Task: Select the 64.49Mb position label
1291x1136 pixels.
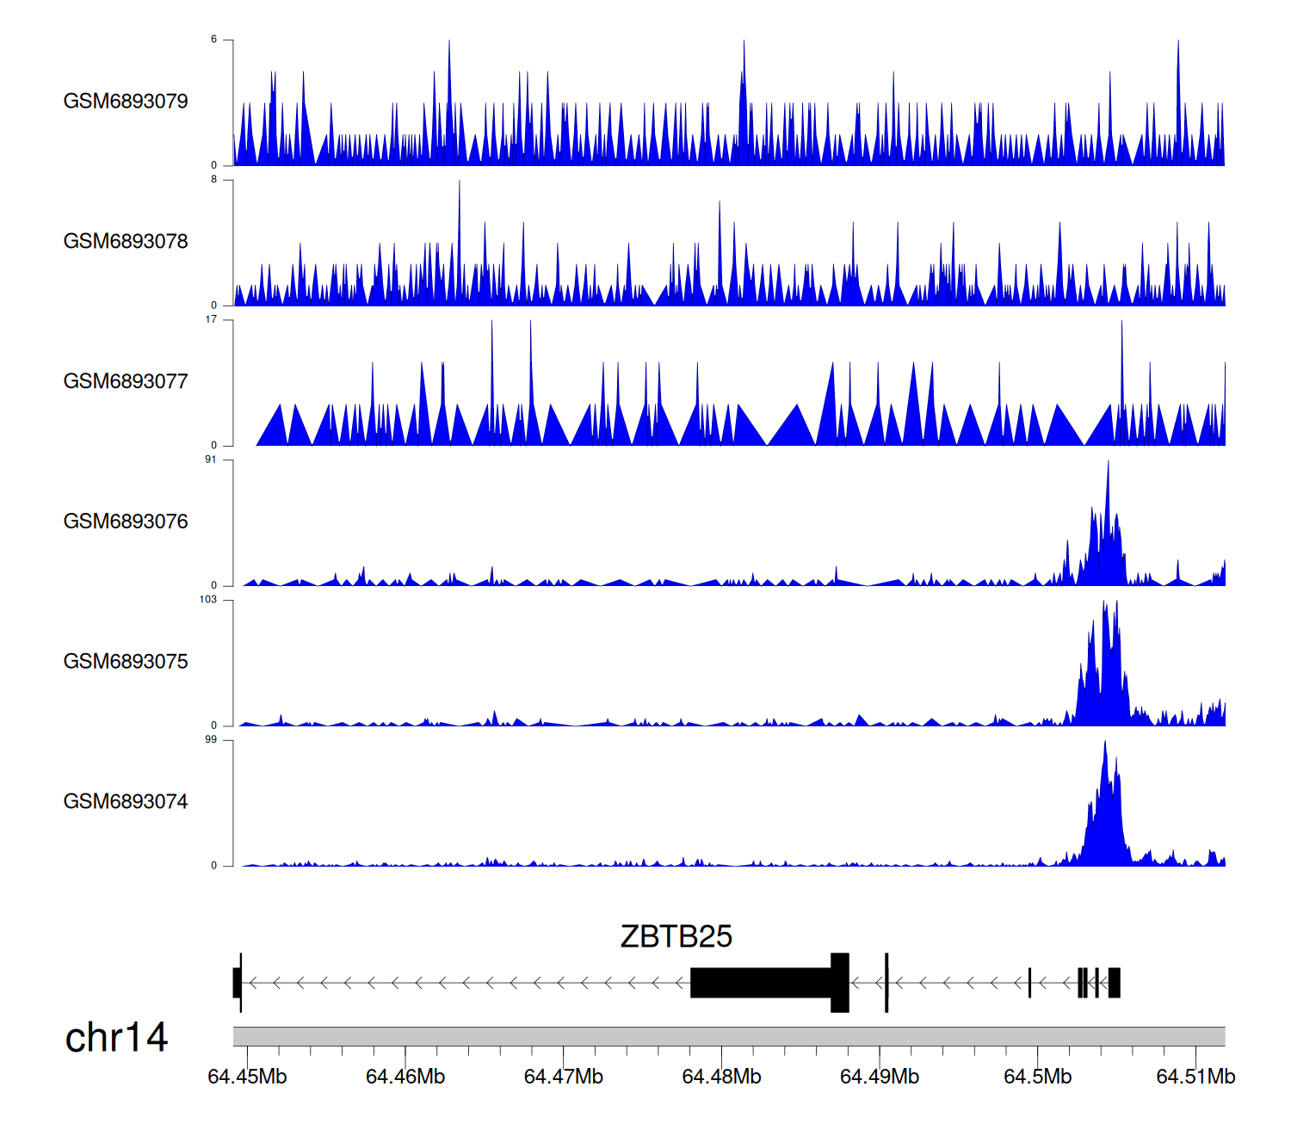Action: click(879, 1077)
